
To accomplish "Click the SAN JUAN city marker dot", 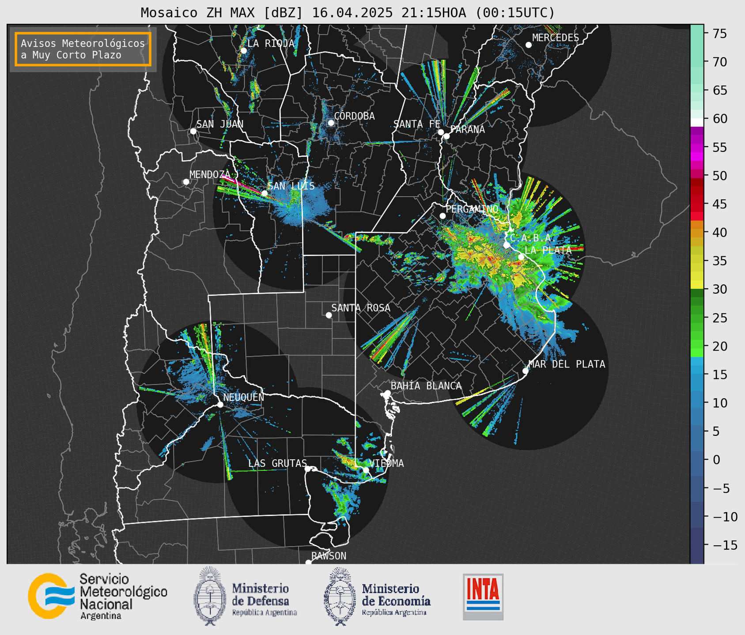I will click(193, 131).
